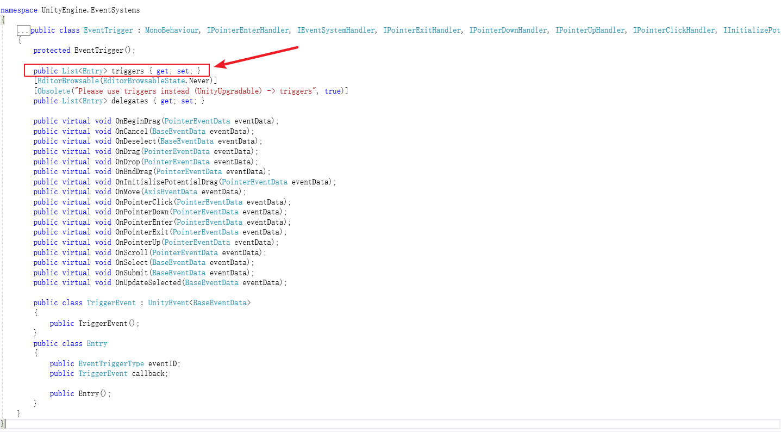Select the OnPointerUp method name
The image size is (781, 432).
click(x=138, y=242)
